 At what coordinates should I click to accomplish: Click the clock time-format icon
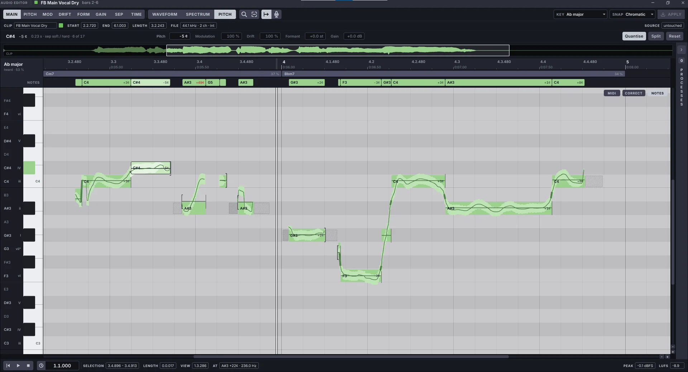pos(41,366)
